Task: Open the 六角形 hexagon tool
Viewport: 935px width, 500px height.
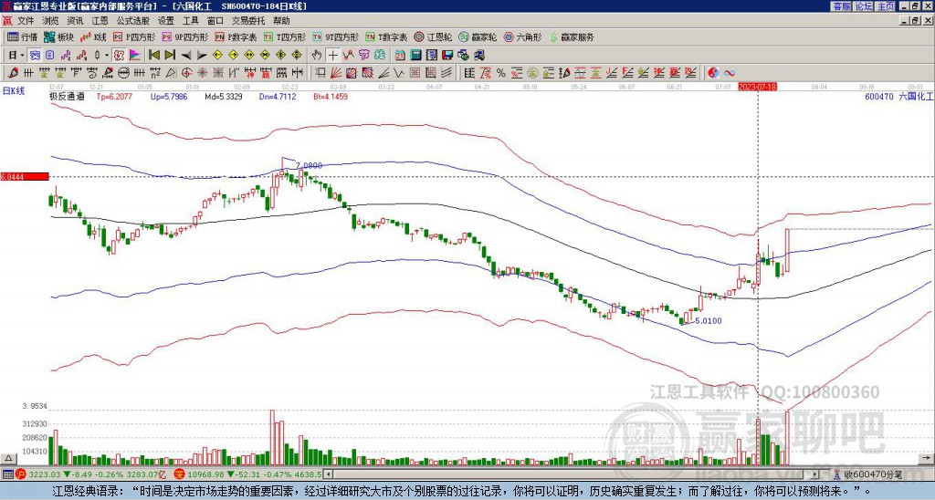Action: coord(523,37)
